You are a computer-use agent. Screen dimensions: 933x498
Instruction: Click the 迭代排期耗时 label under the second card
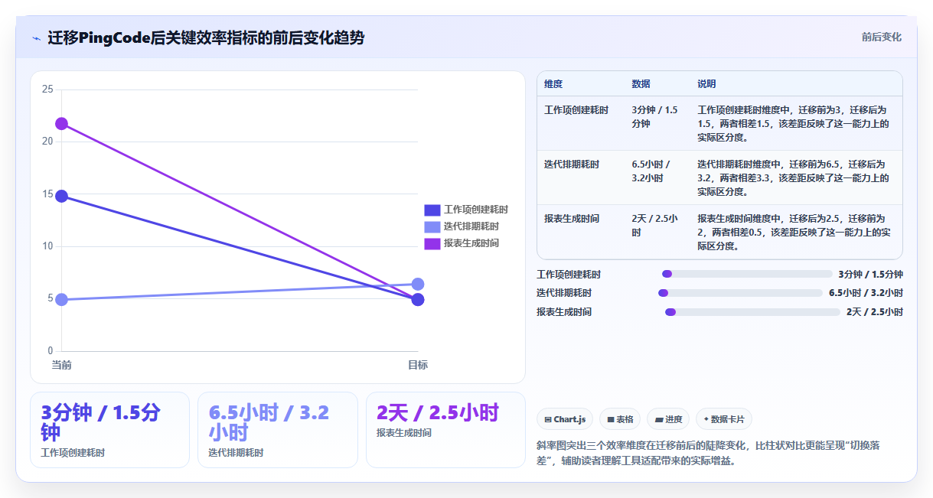[236, 453]
